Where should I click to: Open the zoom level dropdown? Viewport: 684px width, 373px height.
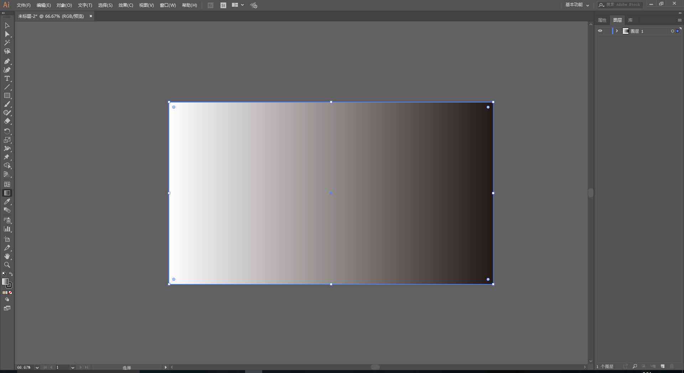coord(37,367)
